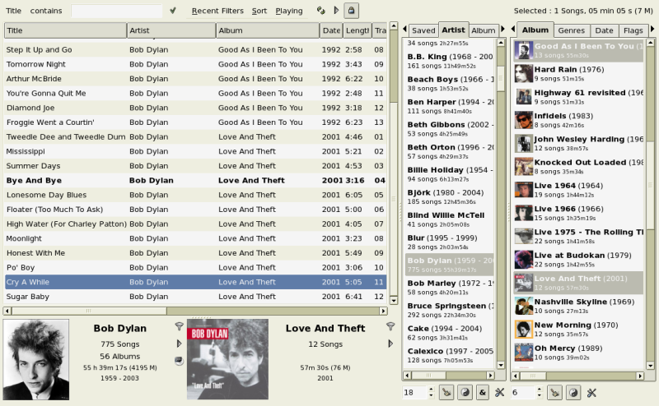Switch to the Album tab in middle pane
Image resolution: width=659 pixels, height=406 pixels.
click(483, 30)
